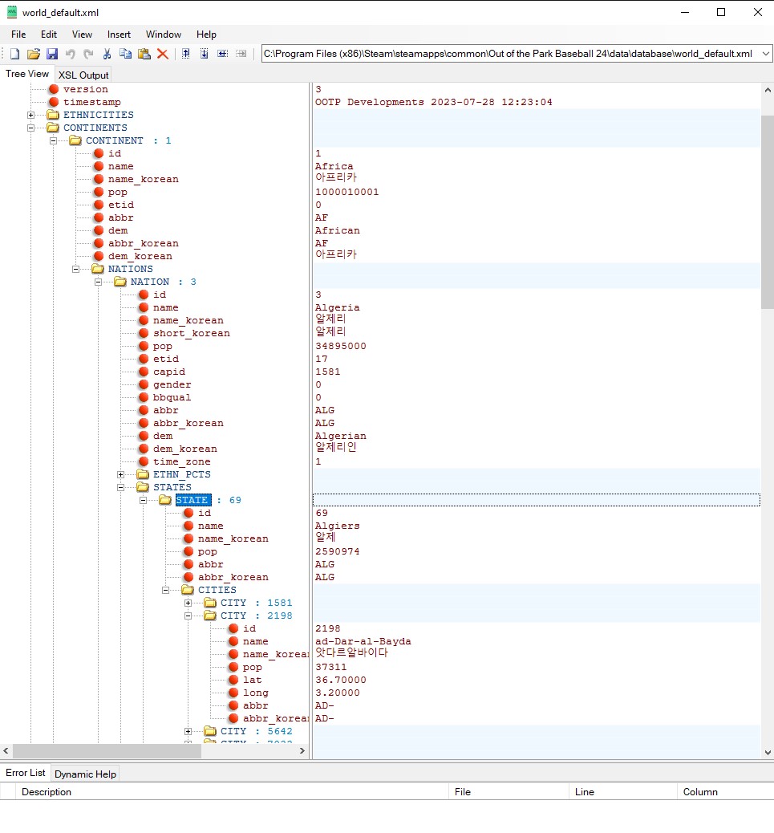Expand the CITY : 1581 node

point(188,603)
